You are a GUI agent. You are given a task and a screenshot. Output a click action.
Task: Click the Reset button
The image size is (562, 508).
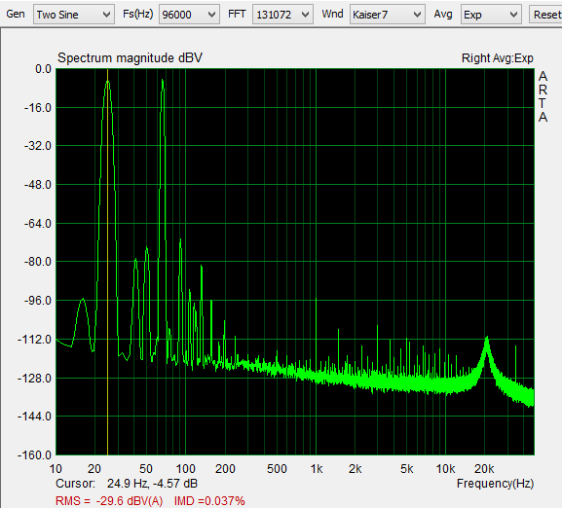tap(546, 15)
